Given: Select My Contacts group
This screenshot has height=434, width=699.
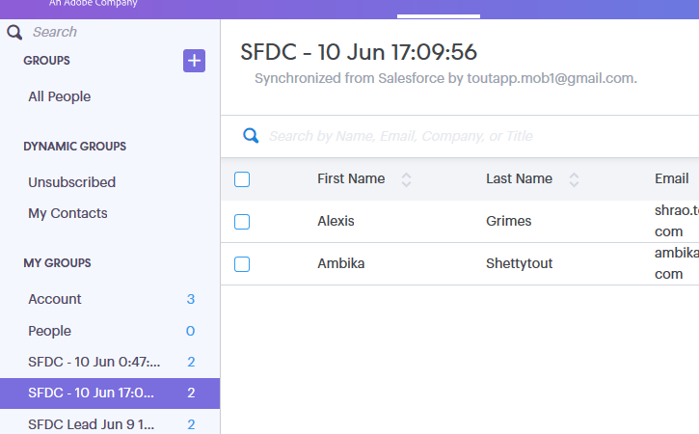Looking at the screenshot, I should [67, 214].
